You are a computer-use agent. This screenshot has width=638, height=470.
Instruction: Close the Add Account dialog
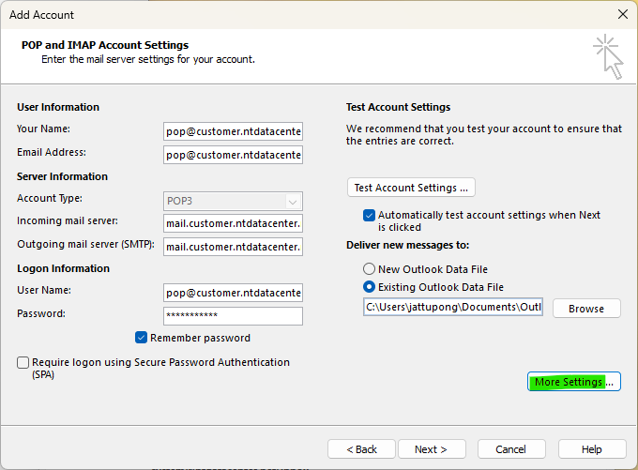[622, 14]
